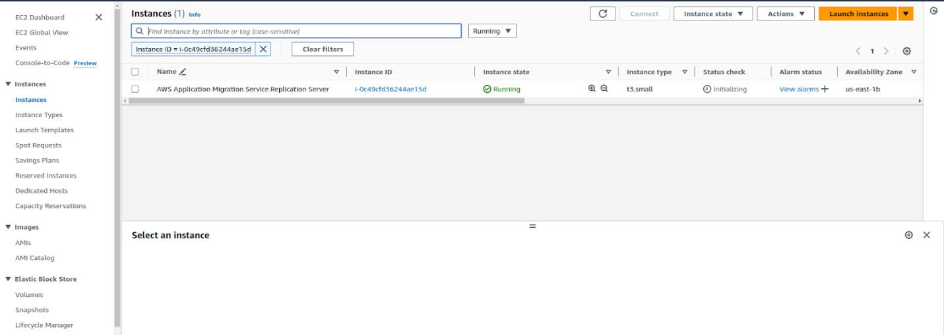
Task: Open Reserved Instances page
Action: (x=46, y=176)
